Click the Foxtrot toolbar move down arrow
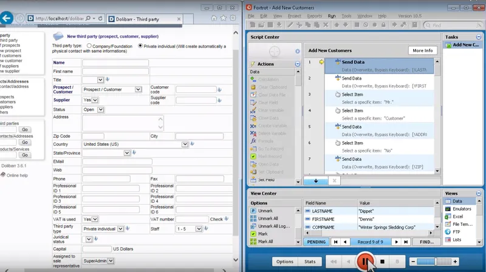 point(345,25)
